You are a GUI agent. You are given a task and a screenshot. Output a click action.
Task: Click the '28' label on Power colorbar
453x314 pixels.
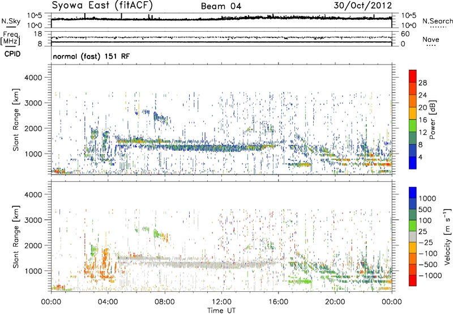422,83
